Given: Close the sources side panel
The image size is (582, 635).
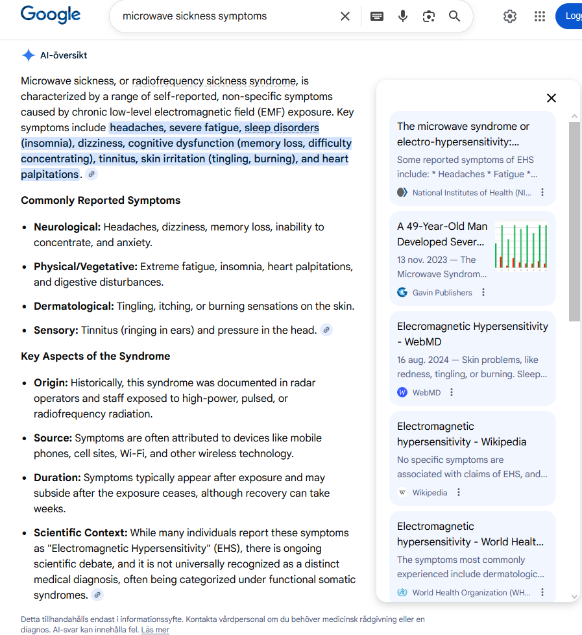Looking at the screenshot, I should tap(552, 98).
